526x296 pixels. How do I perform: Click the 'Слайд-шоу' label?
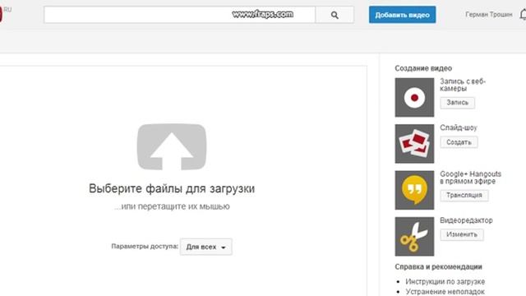pyautogui.click(x=459, y=128)
